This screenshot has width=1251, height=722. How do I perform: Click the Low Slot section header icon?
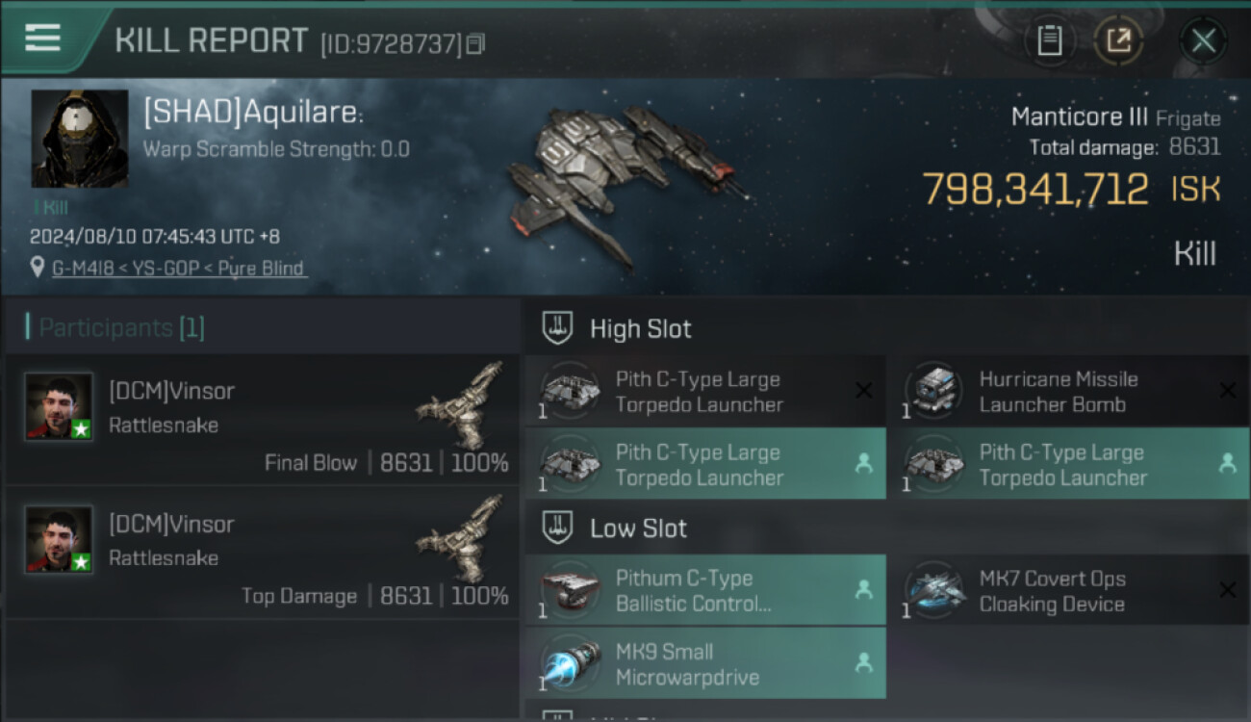[x=558, y=528]
